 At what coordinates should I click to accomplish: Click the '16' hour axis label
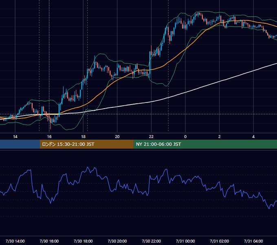[49, 137]
